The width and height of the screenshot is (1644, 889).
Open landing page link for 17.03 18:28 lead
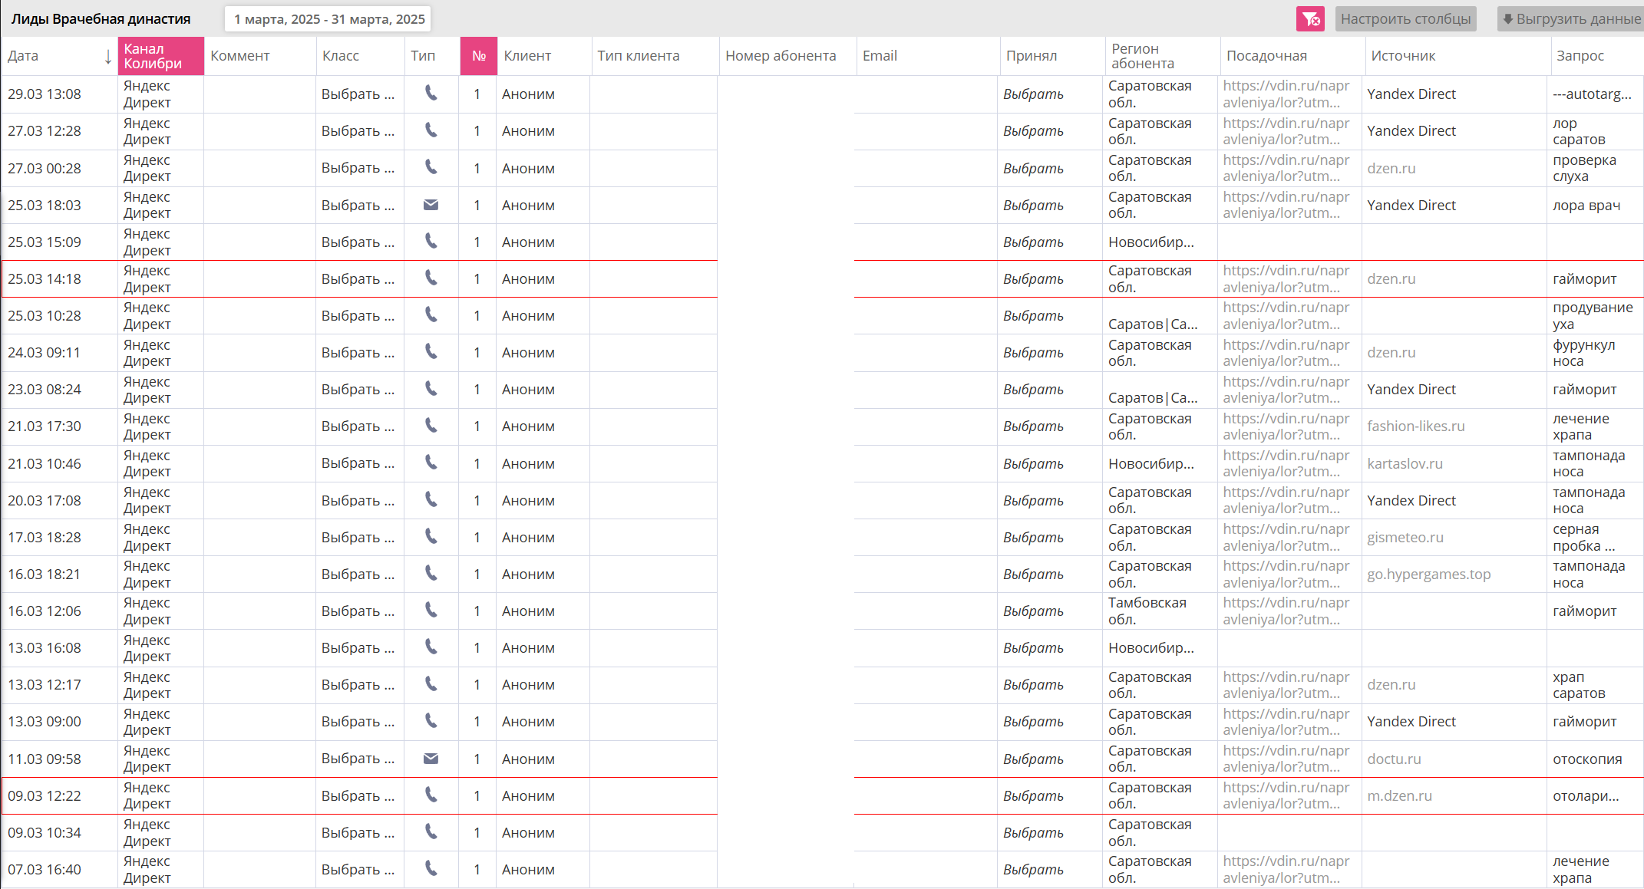click(1286, 538)
